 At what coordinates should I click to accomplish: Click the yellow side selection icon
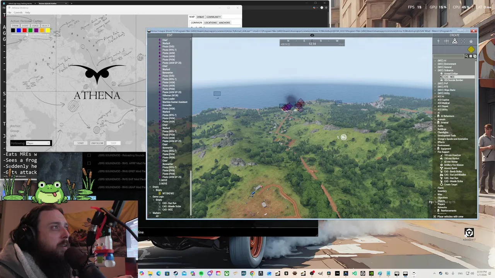pos(471,49)
